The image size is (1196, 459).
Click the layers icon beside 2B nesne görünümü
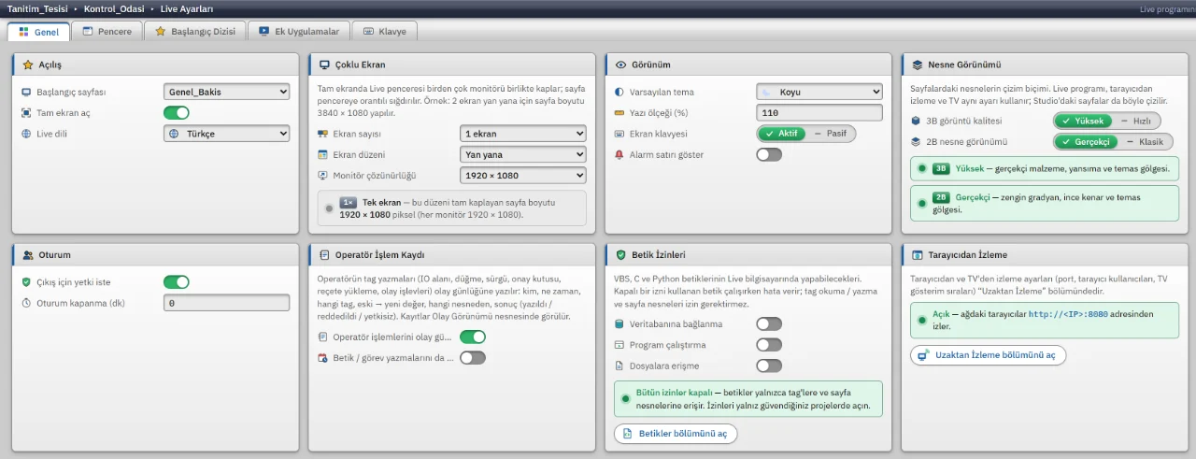point(916,142)
